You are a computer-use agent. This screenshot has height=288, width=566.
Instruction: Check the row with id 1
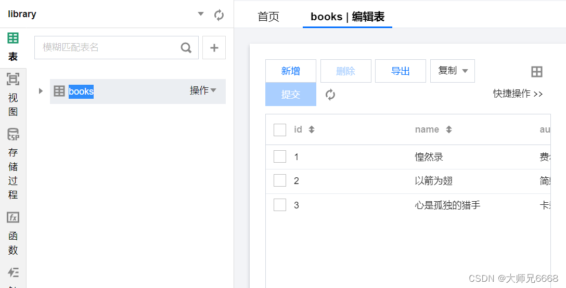coord(280,156)
